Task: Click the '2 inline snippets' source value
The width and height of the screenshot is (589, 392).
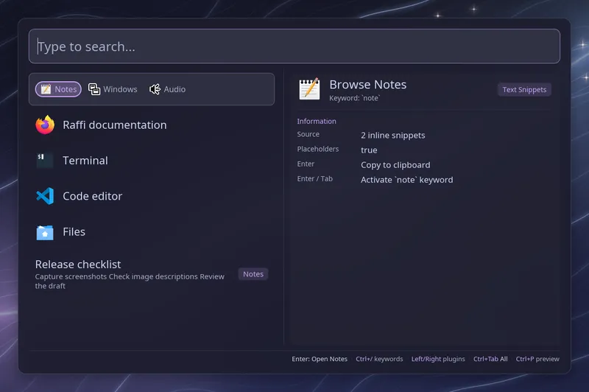Action: pos(393,136)
